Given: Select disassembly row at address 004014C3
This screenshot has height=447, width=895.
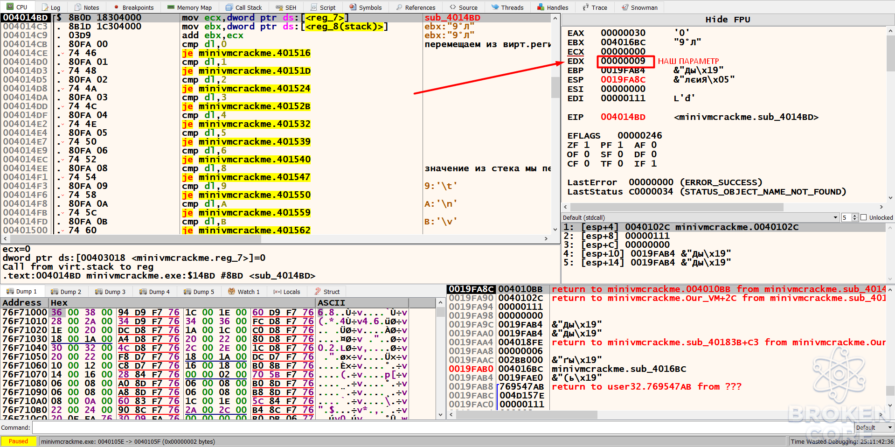Looking at the screenshot, I should (276, 27).
